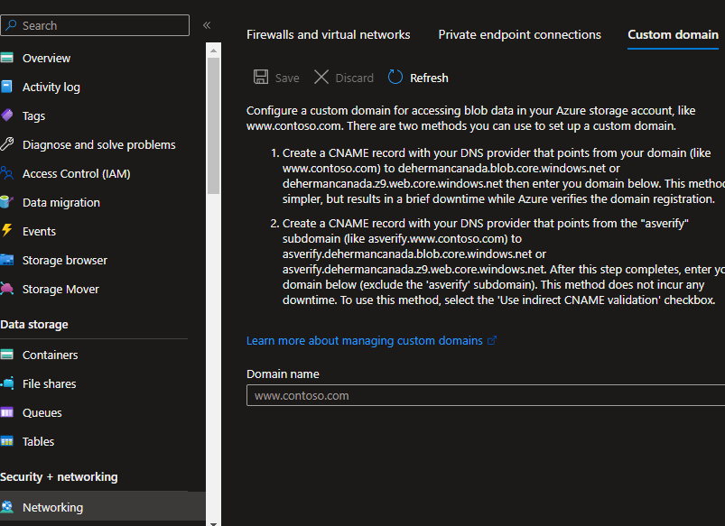725x526 pixels.
Task: Open the Activity log
Action: 52,86
